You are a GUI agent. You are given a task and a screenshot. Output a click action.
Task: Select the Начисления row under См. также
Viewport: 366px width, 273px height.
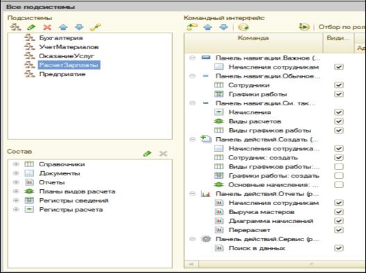point(250,112)
